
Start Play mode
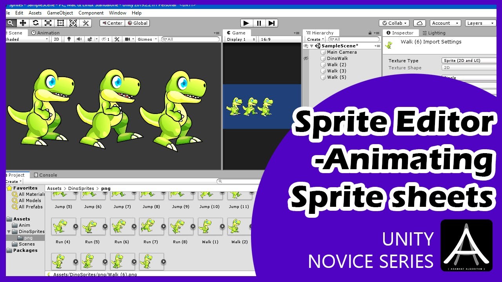[x=246, y=23]
